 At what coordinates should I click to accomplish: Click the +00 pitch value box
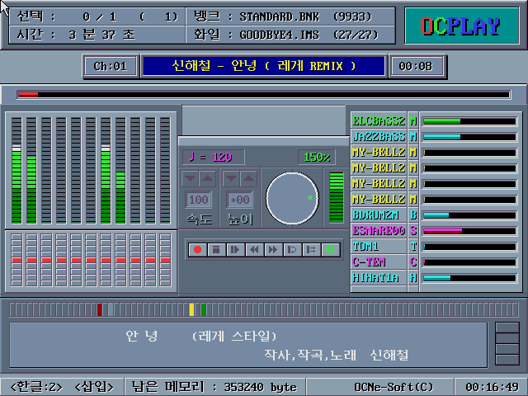coord(240,200)
